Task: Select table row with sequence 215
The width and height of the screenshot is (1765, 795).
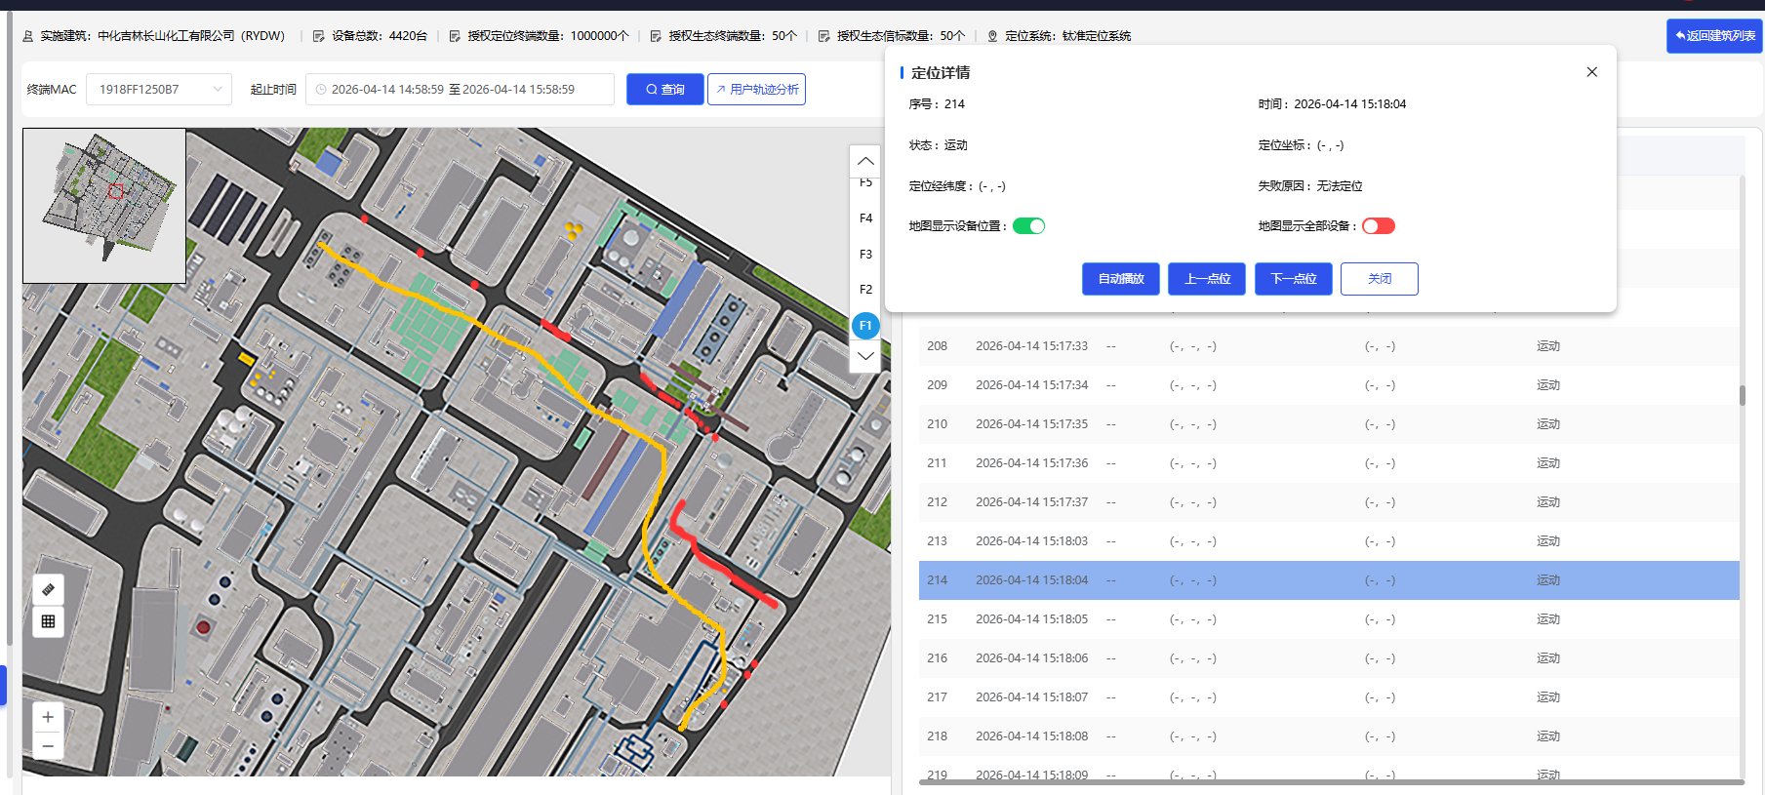Action: [1329, 619]
